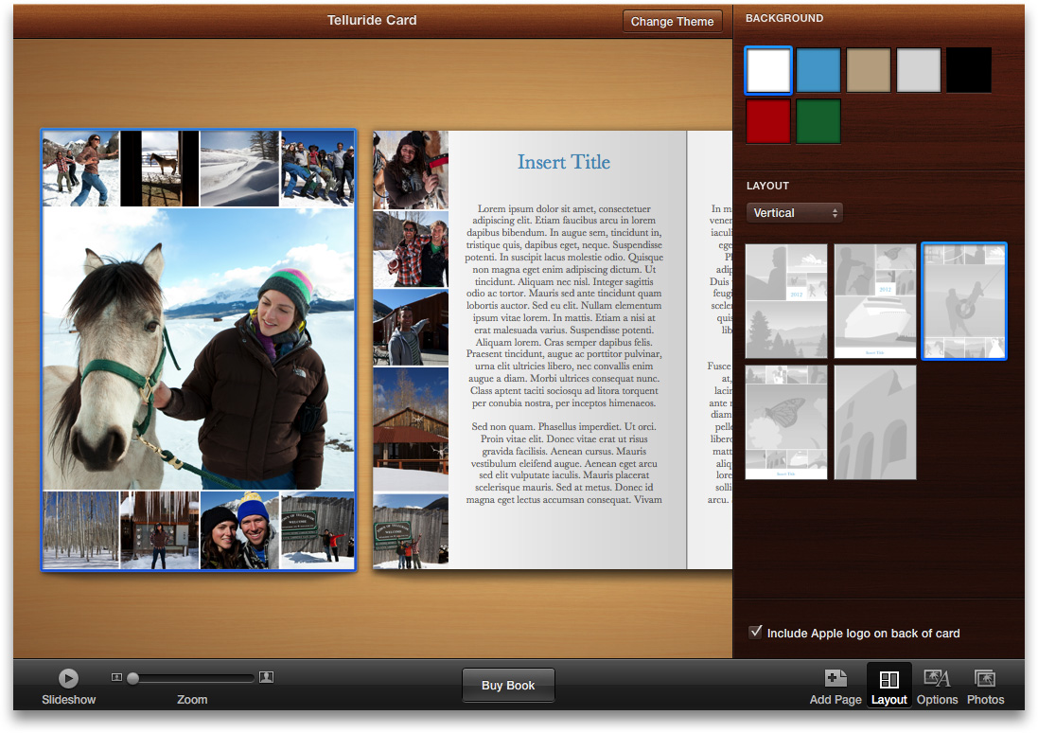Click large zoom-in icon right of slider
This screenshot has width=1038, height=733.
click(x=267, y=677)
